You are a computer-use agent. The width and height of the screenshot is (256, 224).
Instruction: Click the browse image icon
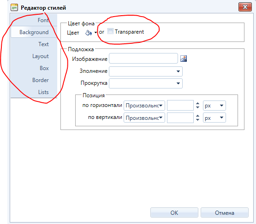(x=184, y=59)
